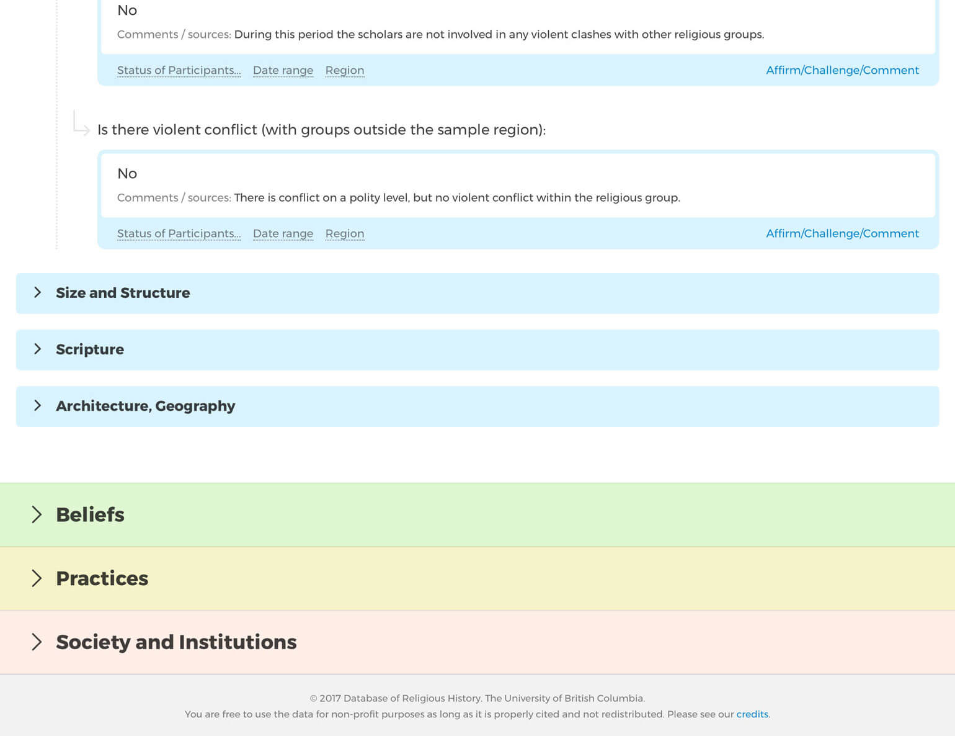Click the arrow icon next to Architecture, Geography
Viewport: 955px width, 736px height.
38,405
